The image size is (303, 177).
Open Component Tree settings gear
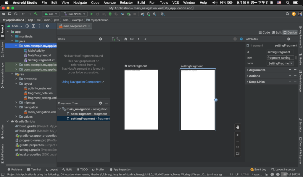coord(101,103)
